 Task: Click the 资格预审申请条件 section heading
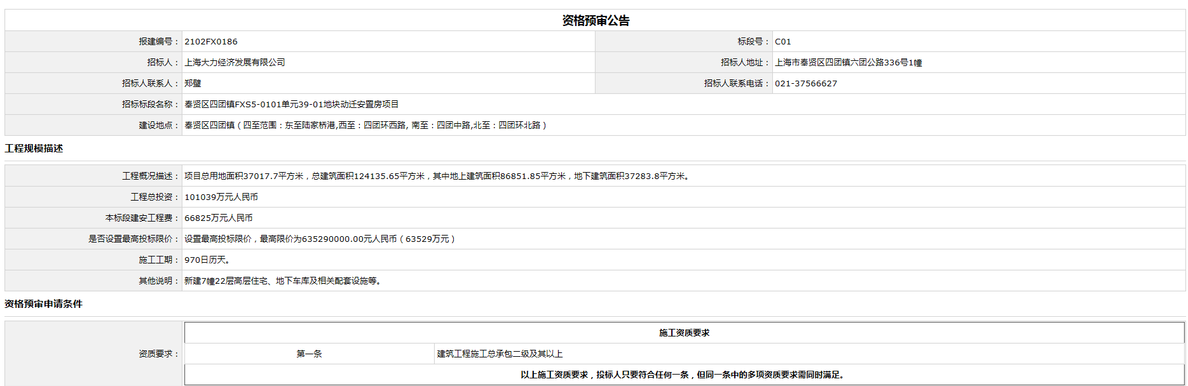tap(43, 304)
